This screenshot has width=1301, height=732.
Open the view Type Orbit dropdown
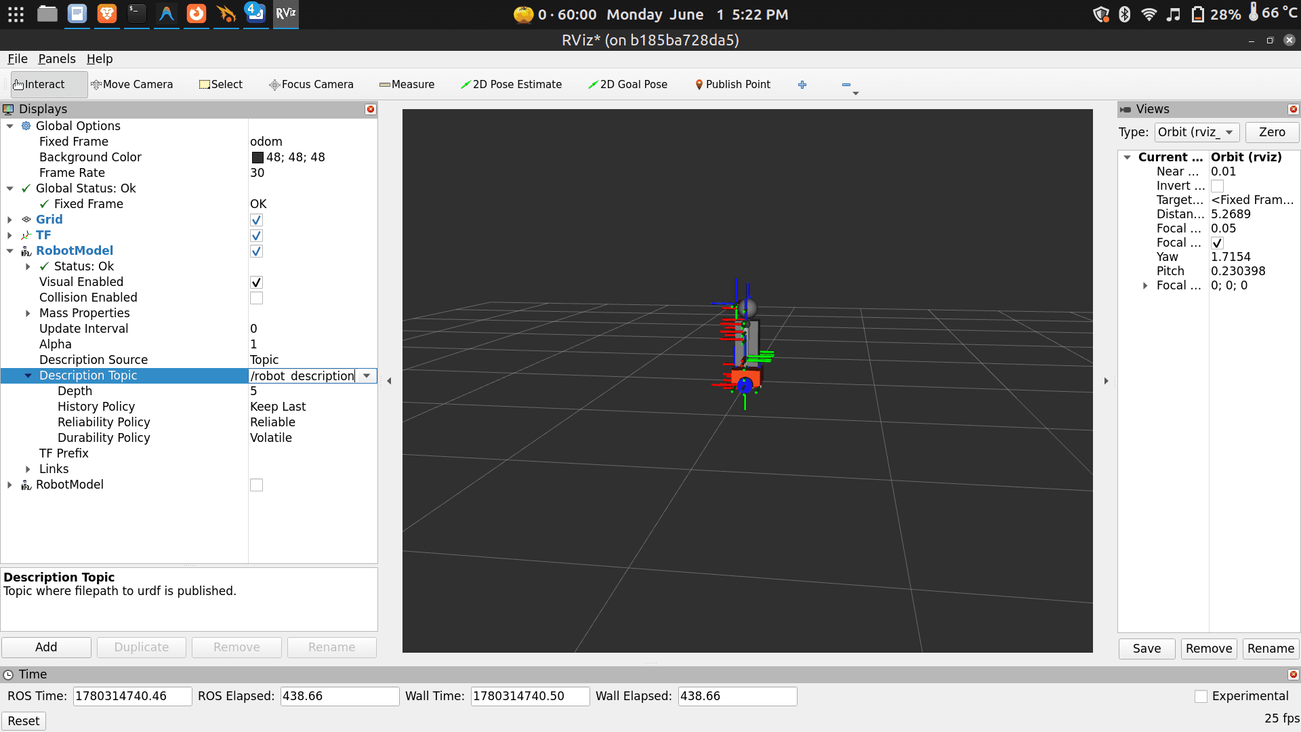point(1197,132)
